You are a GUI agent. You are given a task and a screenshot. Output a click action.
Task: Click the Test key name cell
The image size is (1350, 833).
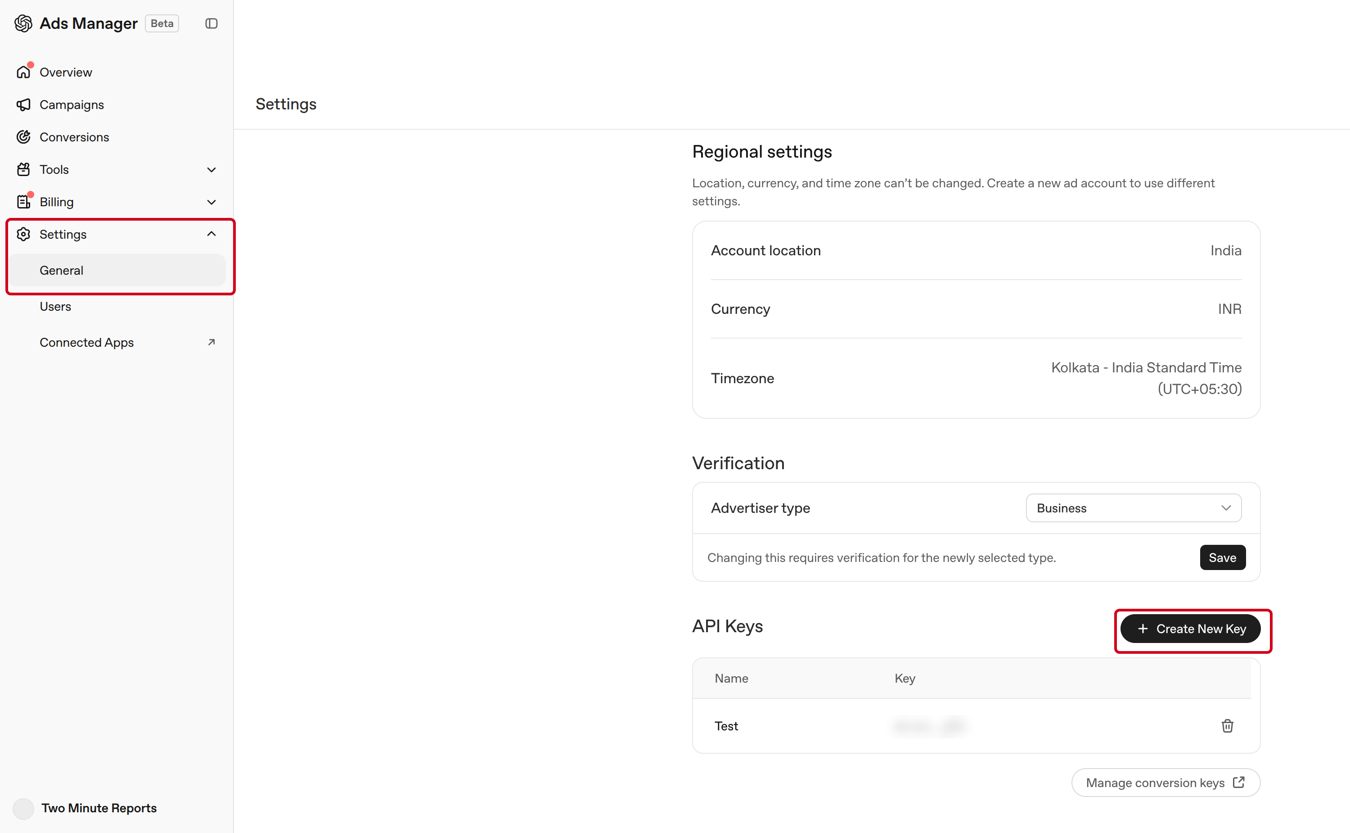coord(726,726)
